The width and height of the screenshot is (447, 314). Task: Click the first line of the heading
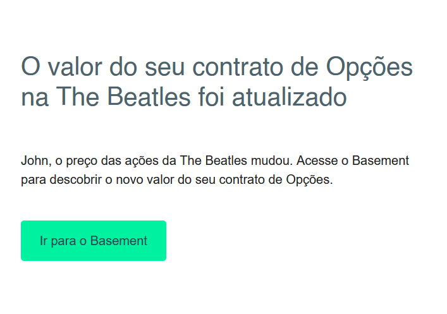[217, 67]
